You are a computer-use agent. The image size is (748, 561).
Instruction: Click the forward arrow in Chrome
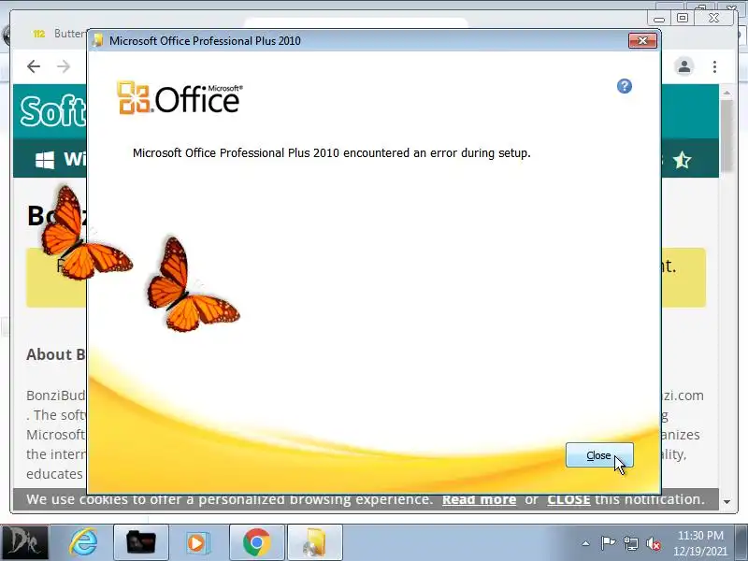point(63,66)
